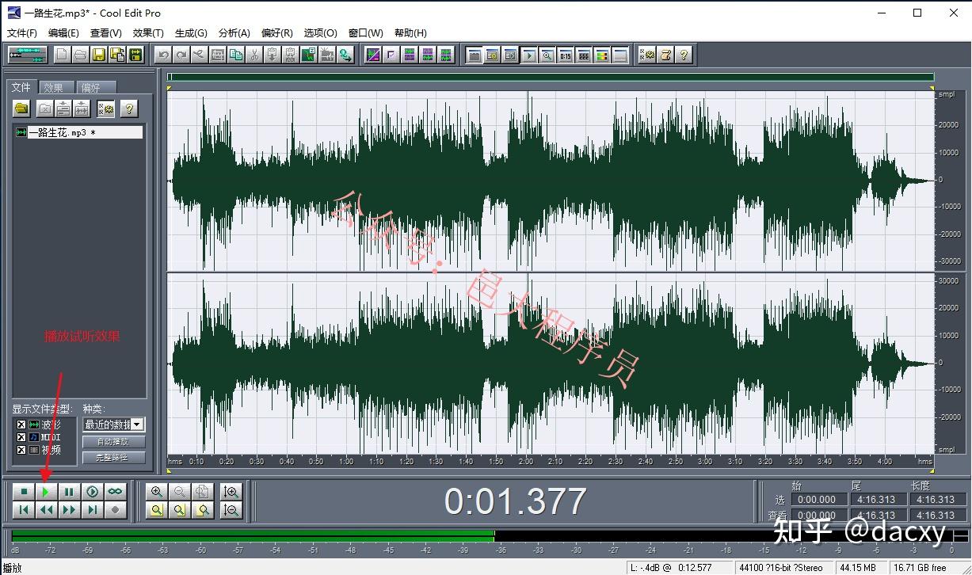Click the fast forward double-arrow button
The width and height of the screenshot is (972, 575).
point(70,510)
